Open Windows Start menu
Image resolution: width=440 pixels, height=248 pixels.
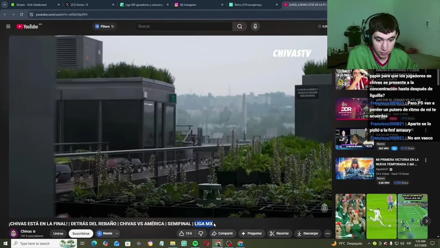(x=5, y=244)
